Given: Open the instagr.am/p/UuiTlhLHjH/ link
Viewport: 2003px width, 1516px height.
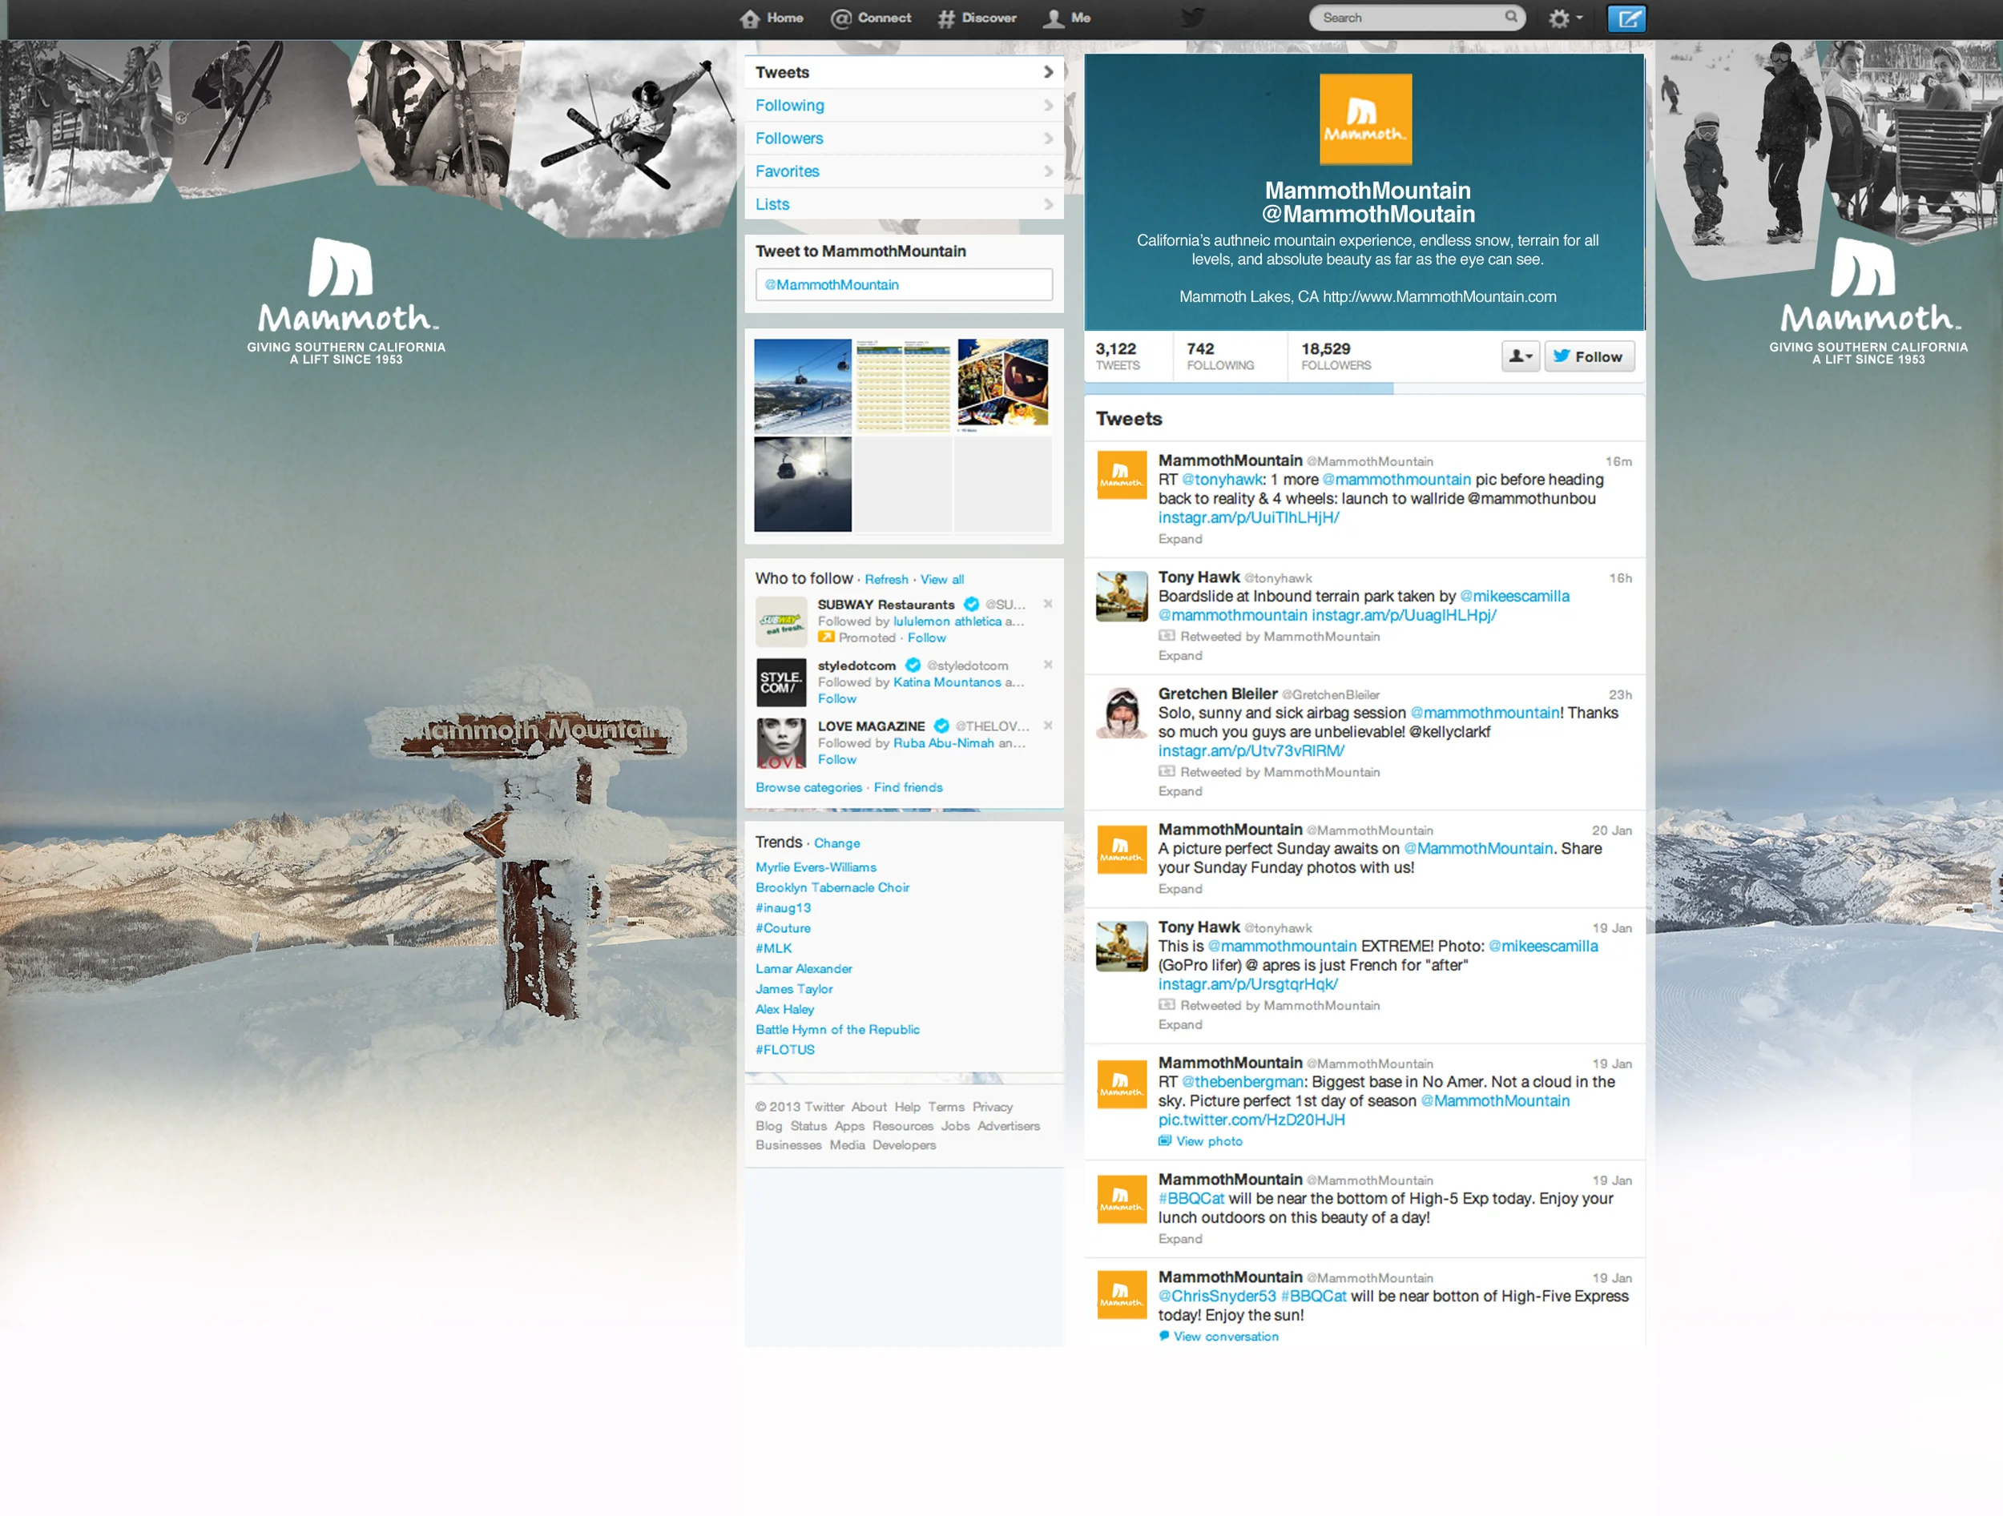Looking at the screenshot, I should point(1247,517).
